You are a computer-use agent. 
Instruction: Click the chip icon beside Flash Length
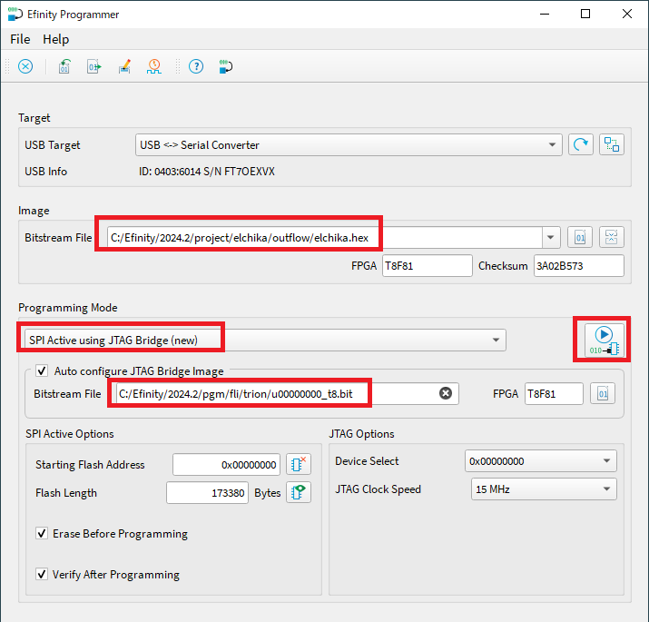click(299, 493)
